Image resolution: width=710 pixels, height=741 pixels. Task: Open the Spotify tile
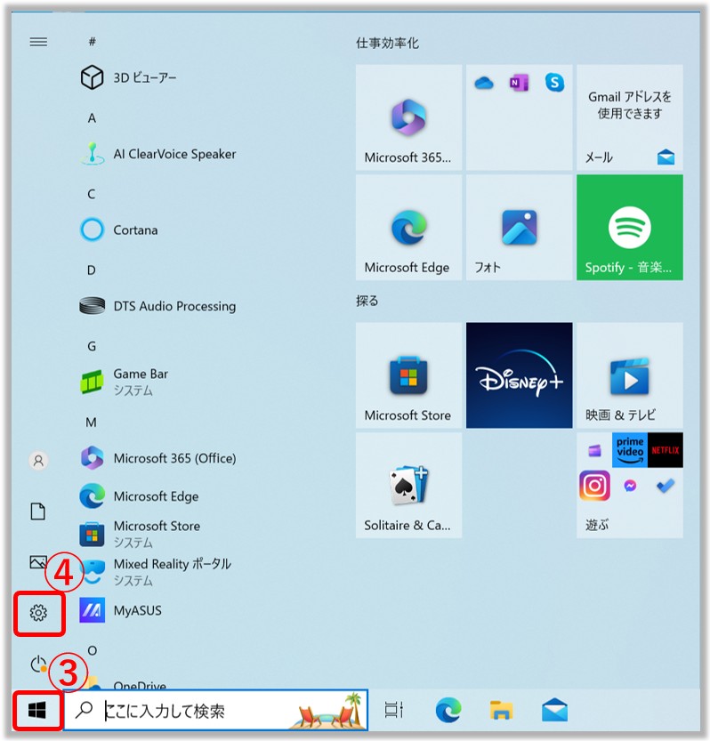click(x=630, y=228)
